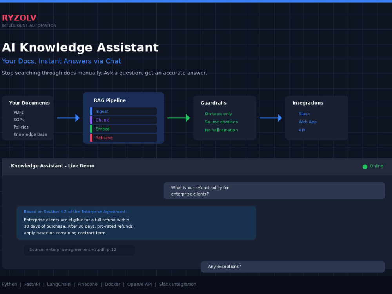Click the SOPs item in Your Documents
Screen dimensions: 392x294
(x=18, y=120)
